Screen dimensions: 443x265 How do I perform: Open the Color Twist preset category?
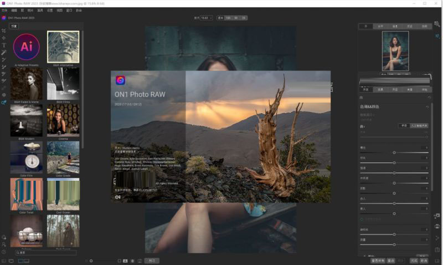[26, 194]
